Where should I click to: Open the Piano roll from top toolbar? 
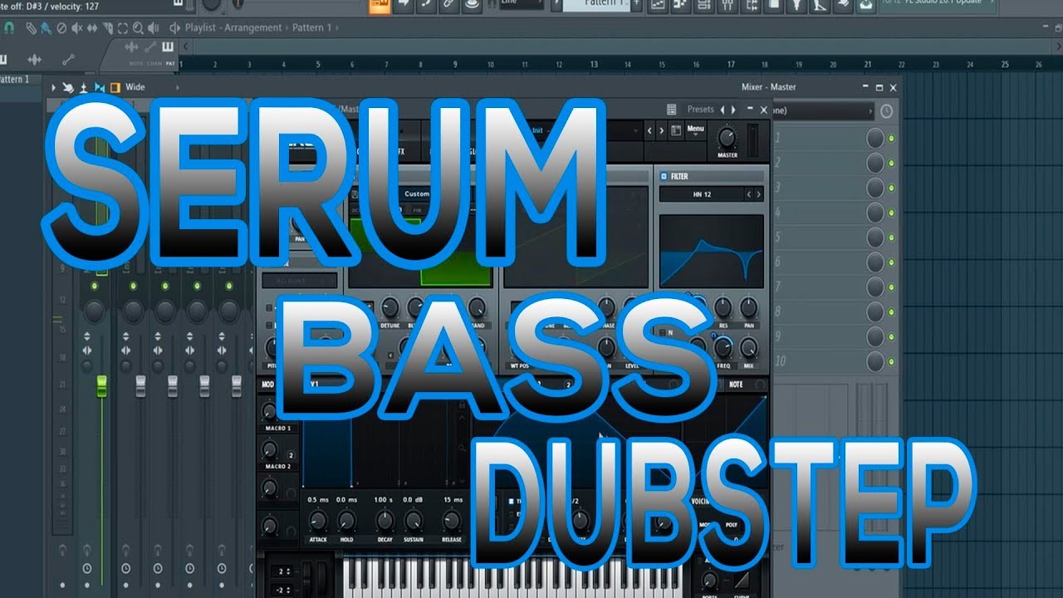point(680,4)
